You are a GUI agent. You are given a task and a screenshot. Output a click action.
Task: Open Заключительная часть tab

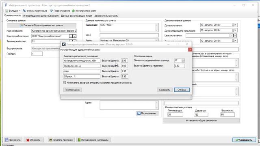[106, 16]
